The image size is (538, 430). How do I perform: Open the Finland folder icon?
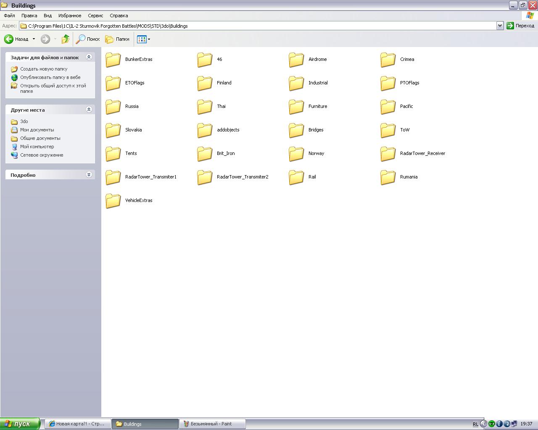[205, 83]
